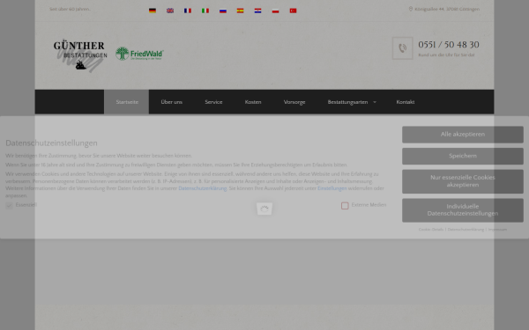Call phone number 0551 / 50 48 30

[x=449, y=45]
